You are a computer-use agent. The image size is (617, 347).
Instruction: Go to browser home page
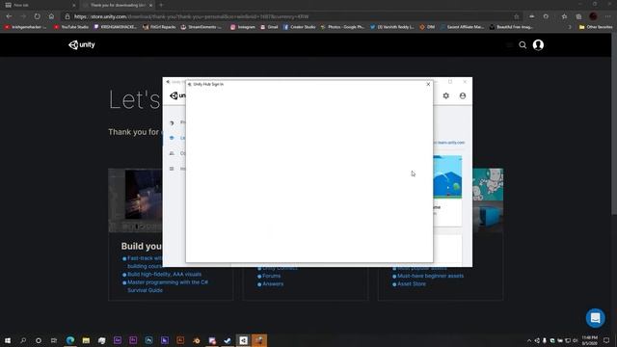(51, 16)
